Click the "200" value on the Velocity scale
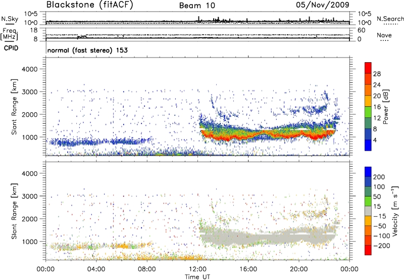The image size is (404, 280). 379,177
